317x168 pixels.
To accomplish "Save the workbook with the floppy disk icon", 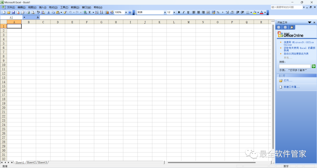I will pyautogui.click(x=13, y=12).
